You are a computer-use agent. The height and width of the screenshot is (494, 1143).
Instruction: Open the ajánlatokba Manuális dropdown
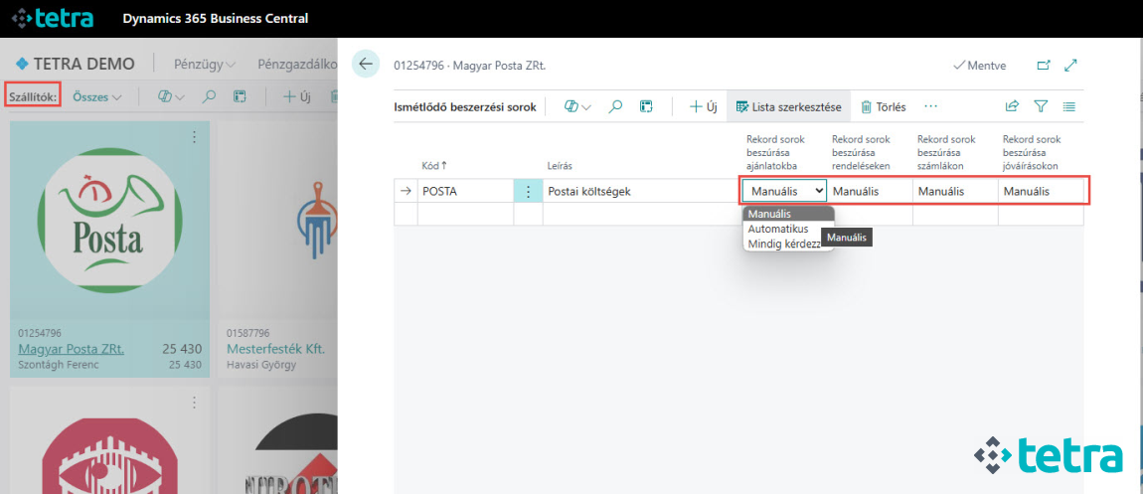coord(784,191)
